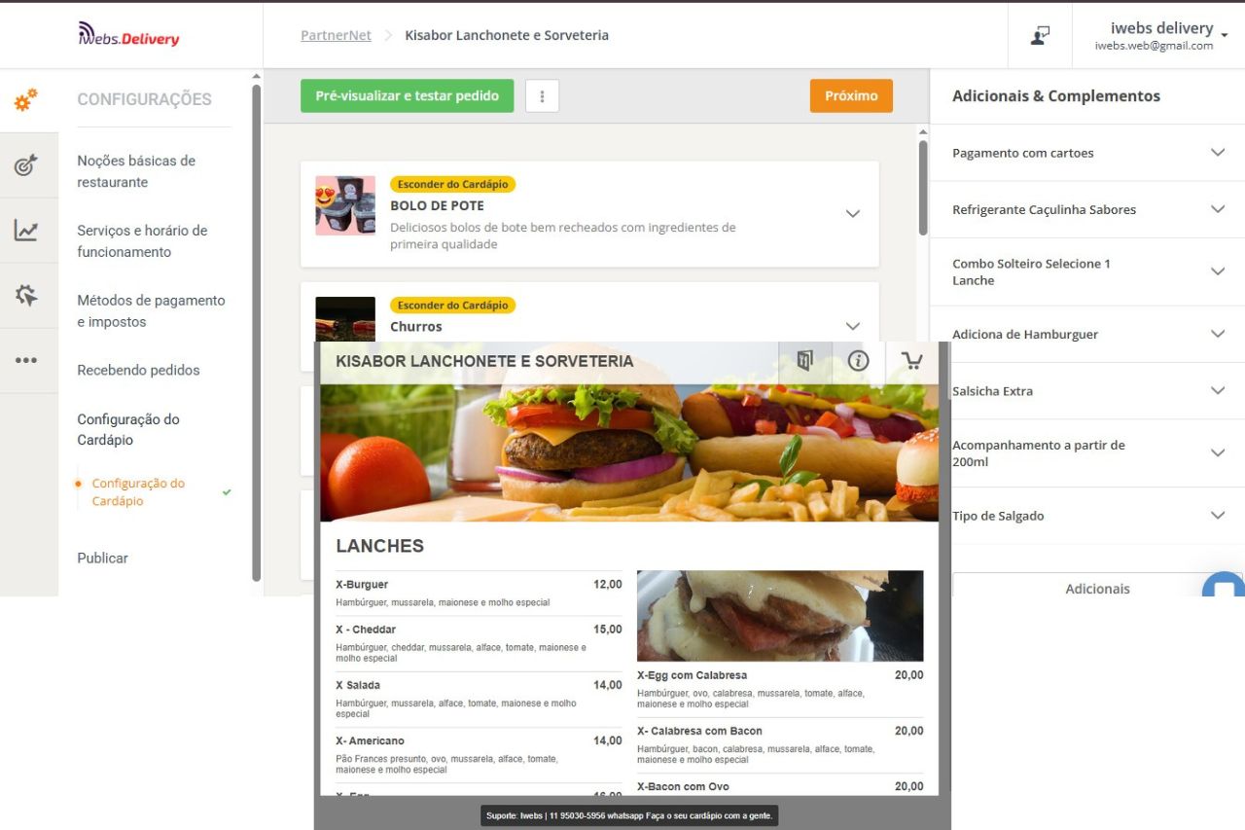Click the Churros thumbnail image
This screenshot has width=1245, height=830.
coord(345,319)
